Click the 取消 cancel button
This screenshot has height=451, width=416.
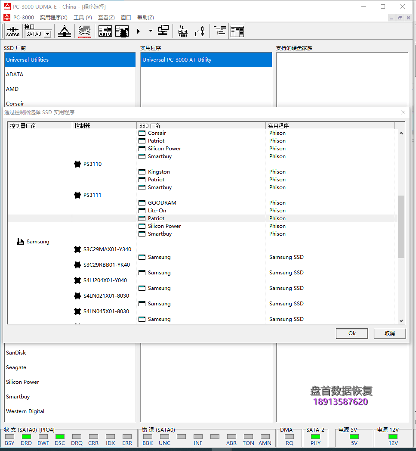[390, 333]
